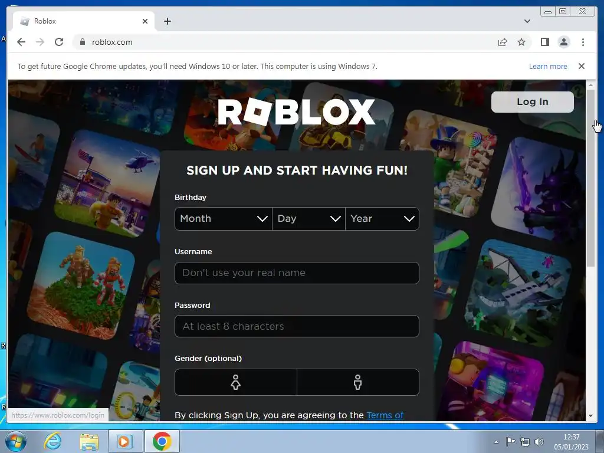The height and width of the screenshot is (453, 604).
Task: Open the tab search chevron
Action: pos(527,21)
